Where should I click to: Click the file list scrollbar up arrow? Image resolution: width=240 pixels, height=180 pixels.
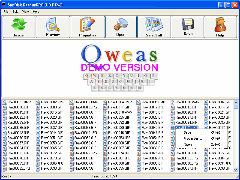[x=236, y=102]
